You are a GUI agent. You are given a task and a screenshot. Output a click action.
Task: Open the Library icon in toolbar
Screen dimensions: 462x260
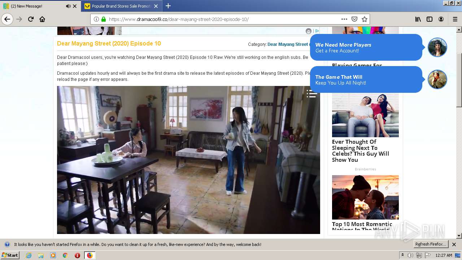(x=418, y=19)
